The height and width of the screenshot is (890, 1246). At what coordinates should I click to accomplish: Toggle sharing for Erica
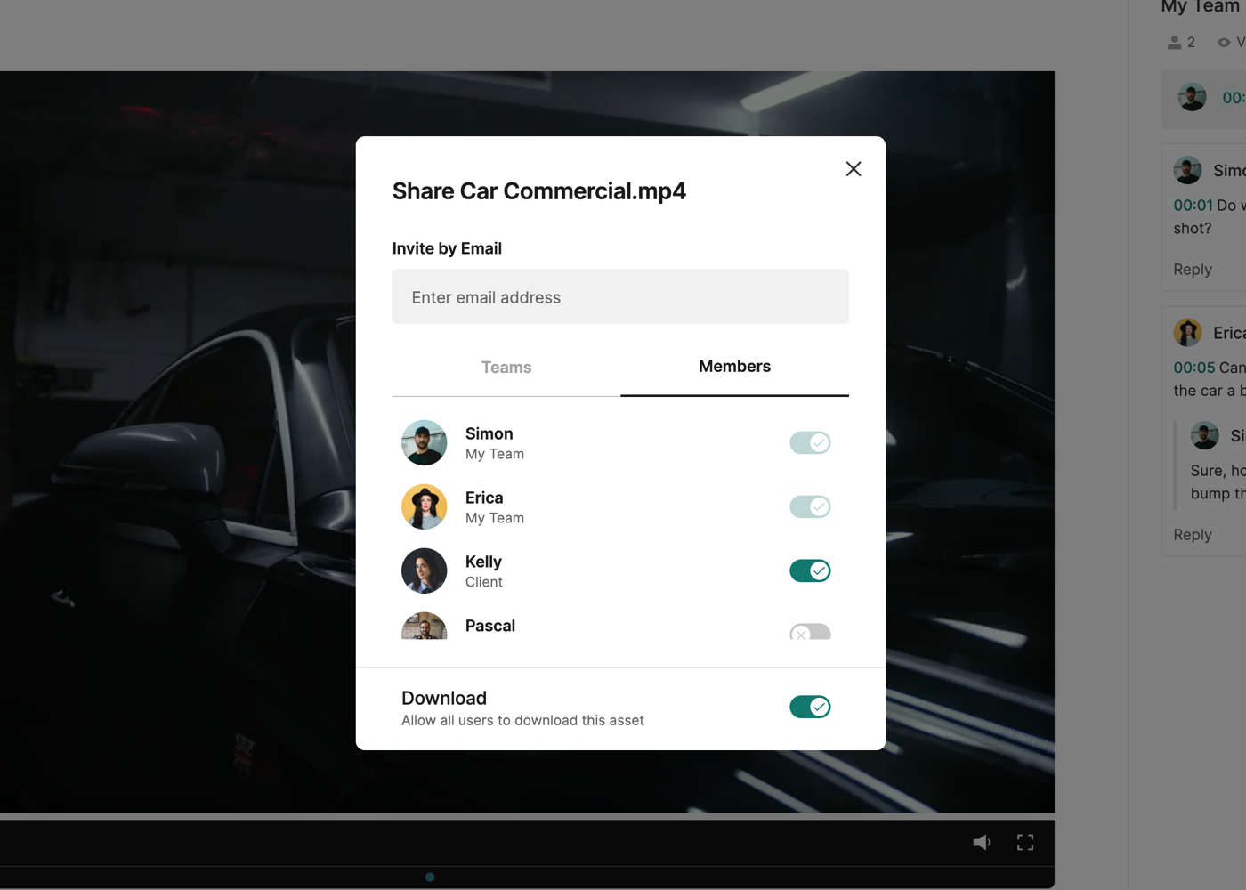pyautogui.click(x=809, y=506)
